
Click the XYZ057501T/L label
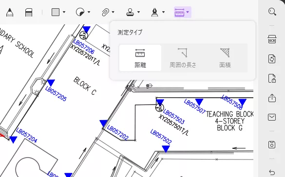point(173,125)
